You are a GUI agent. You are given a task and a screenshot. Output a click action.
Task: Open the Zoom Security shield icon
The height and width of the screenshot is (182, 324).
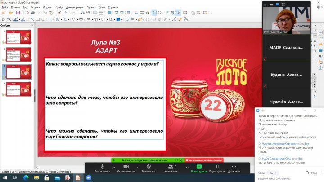[x=149, y=167]
